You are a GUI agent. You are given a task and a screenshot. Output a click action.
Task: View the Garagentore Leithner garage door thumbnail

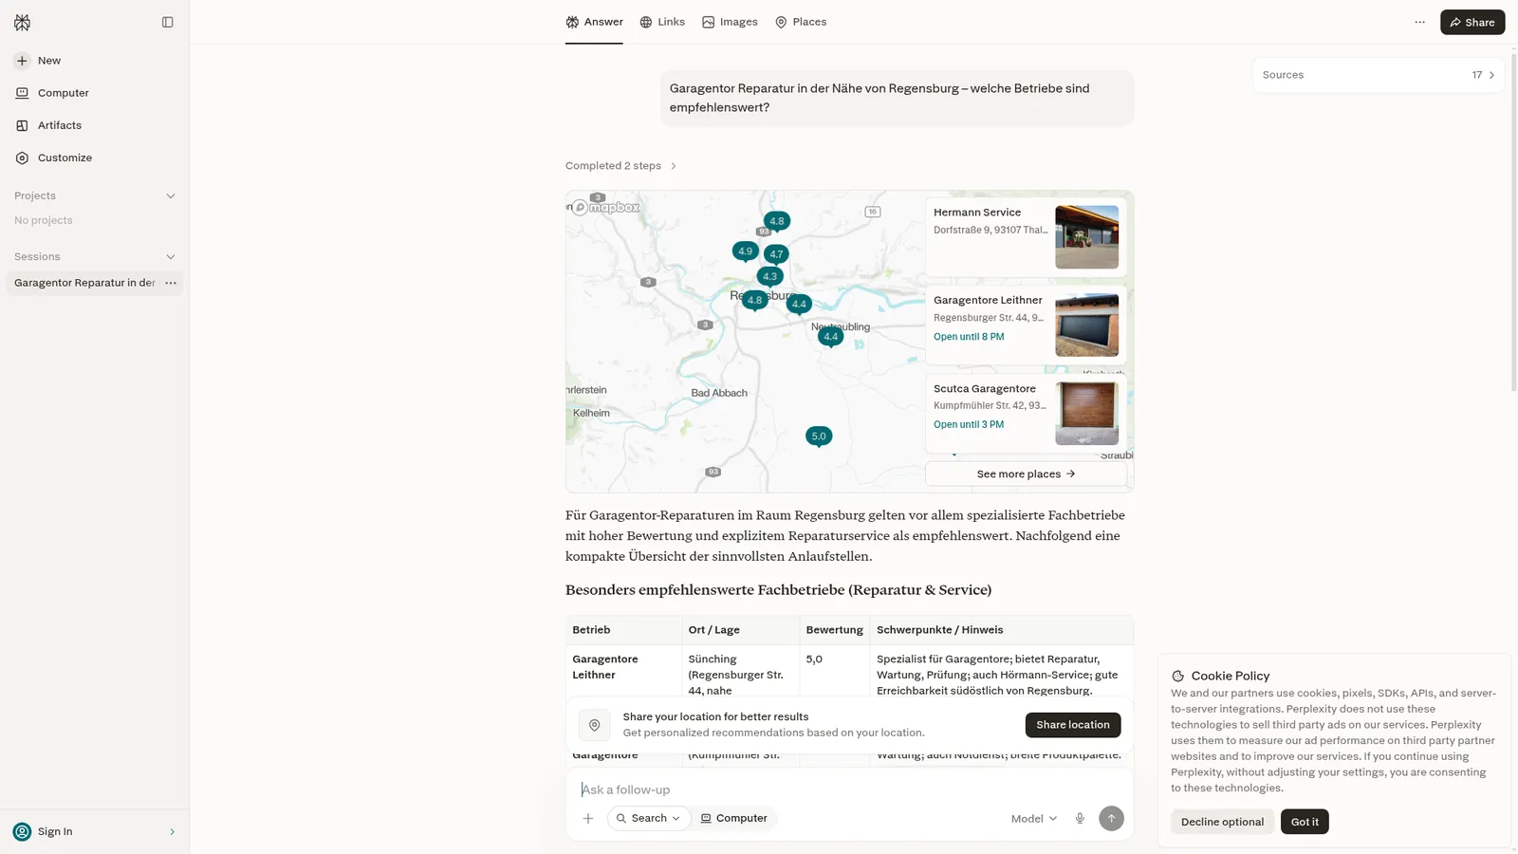coord(1086,325)
